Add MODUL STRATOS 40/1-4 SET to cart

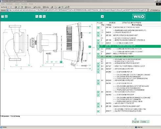coord(98,54)
